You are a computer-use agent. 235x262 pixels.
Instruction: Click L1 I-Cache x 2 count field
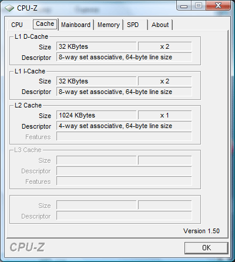(x=165, y=81)
